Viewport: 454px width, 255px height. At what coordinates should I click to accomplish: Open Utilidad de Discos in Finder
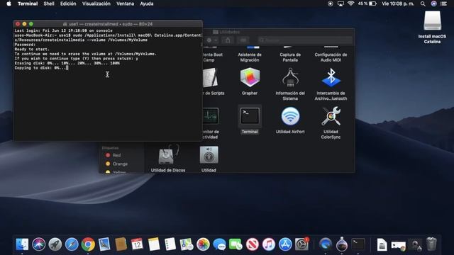(168, 158)
